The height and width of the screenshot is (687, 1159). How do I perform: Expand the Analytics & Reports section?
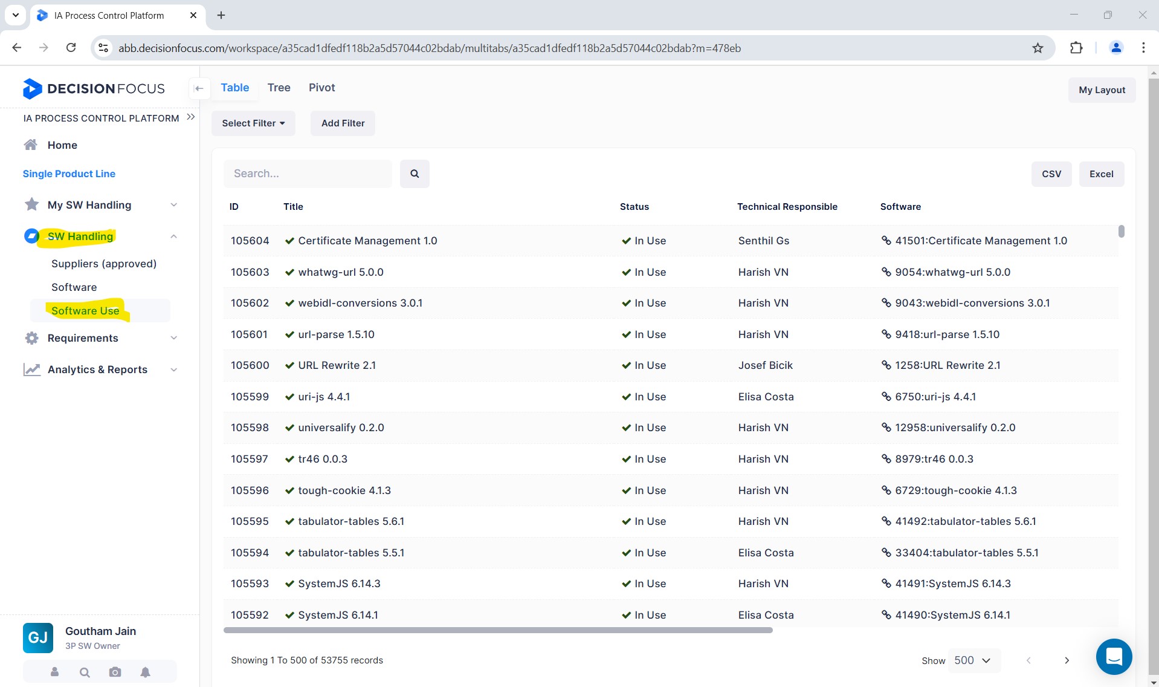coord(173,370)
